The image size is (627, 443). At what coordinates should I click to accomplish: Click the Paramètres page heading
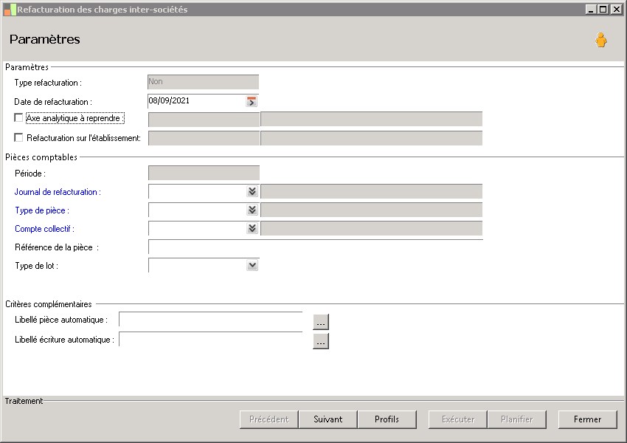click(x=45, y=39)
